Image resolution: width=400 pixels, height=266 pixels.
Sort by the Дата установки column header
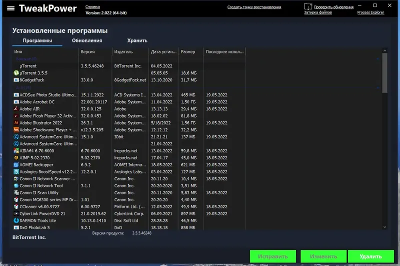tap(163, 52)
